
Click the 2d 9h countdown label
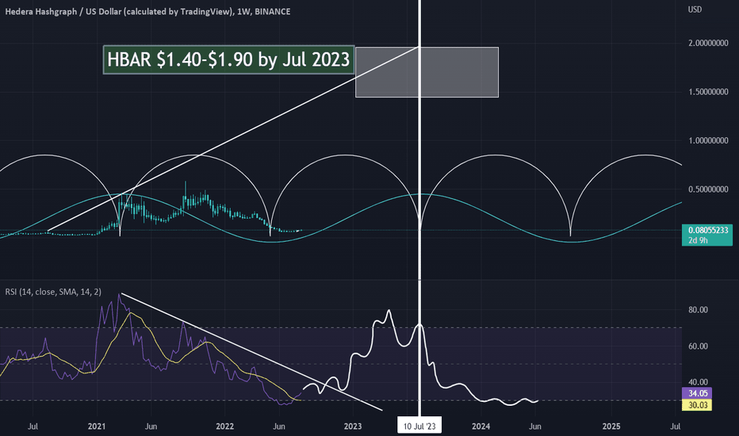coord(699,240)
